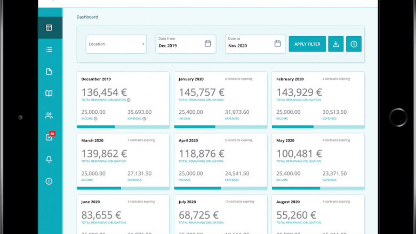Screen dimensions: 416x234
Task: Select the January 2020 summary card
Action: [x=220, y=100]
